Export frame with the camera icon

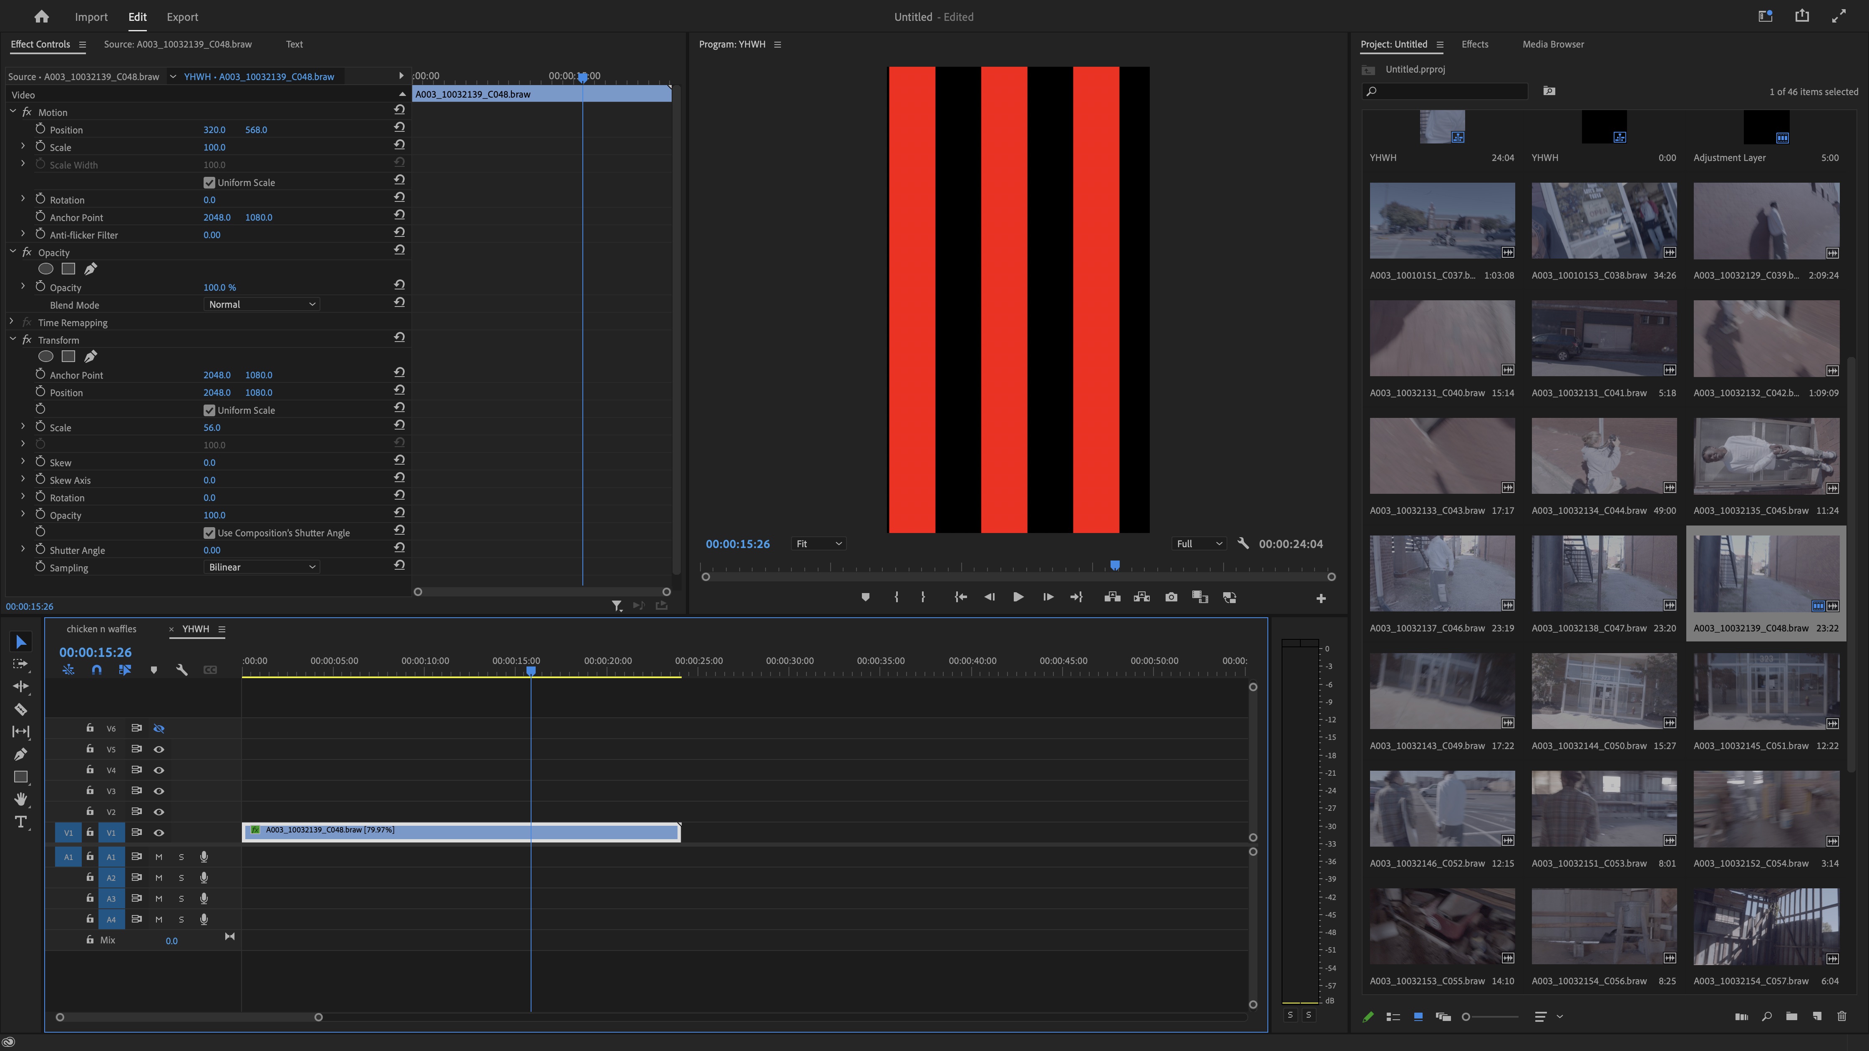1171,597
